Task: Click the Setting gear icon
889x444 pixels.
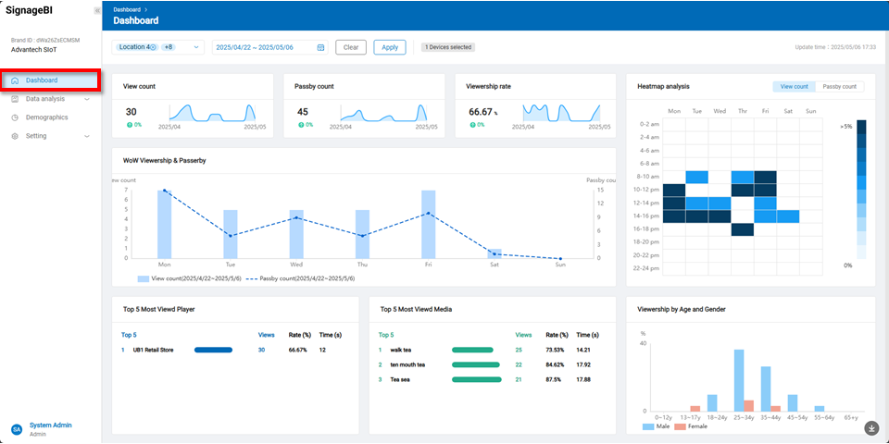Action: pos(15,136)
